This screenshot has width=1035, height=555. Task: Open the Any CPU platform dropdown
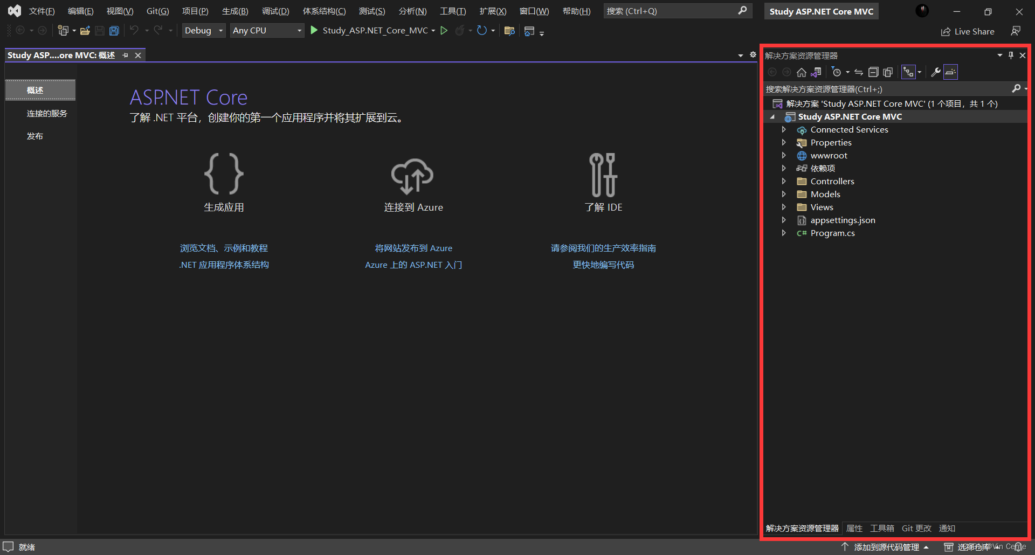267,31
